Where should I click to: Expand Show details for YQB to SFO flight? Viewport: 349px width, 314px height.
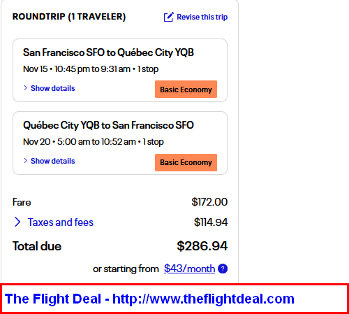(53, 161)
